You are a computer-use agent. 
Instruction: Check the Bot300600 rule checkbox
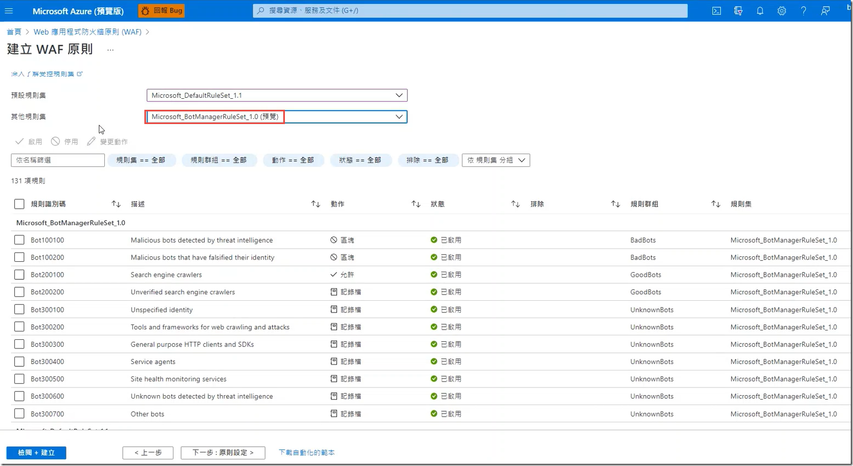click(x=19, y=396)
